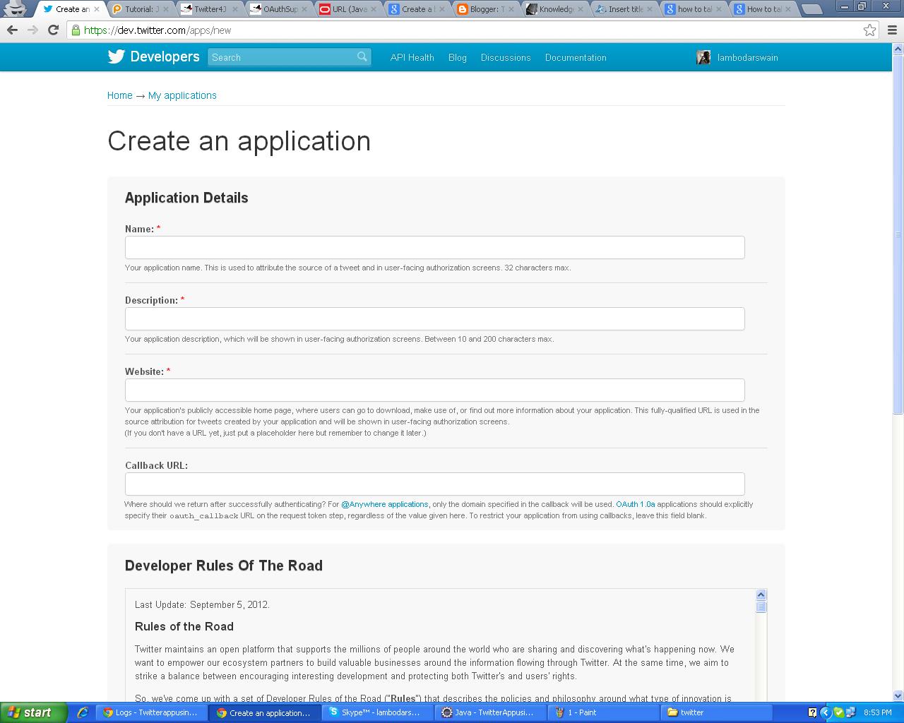Click the page scrollbar up arrow
The image size is (904, 723).
pos(898,49)
